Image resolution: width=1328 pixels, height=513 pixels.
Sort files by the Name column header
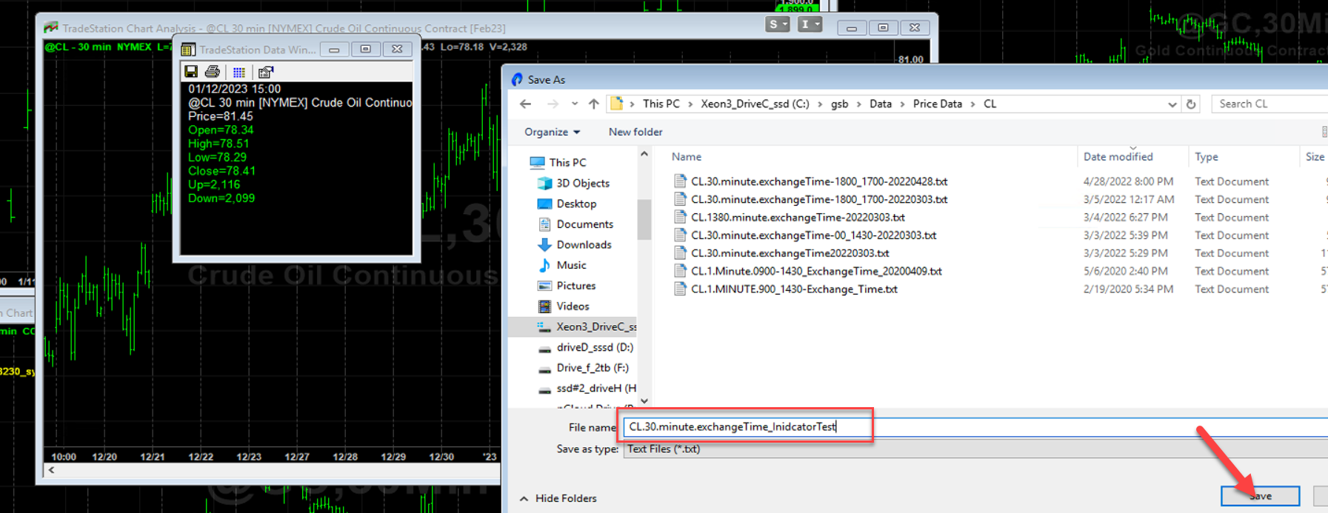coord(687,157)
